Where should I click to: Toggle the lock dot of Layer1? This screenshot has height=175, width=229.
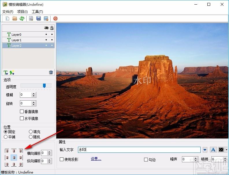pyautogui.click(x=52, y=40)
